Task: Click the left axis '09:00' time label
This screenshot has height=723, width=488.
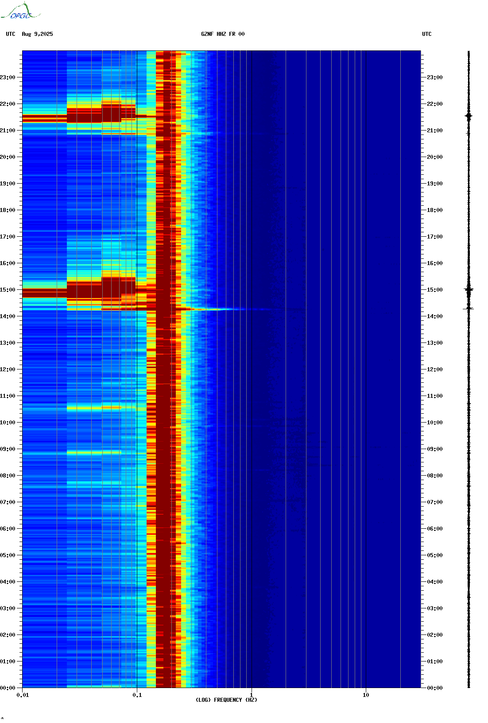Action: click(x=8, y=449)
